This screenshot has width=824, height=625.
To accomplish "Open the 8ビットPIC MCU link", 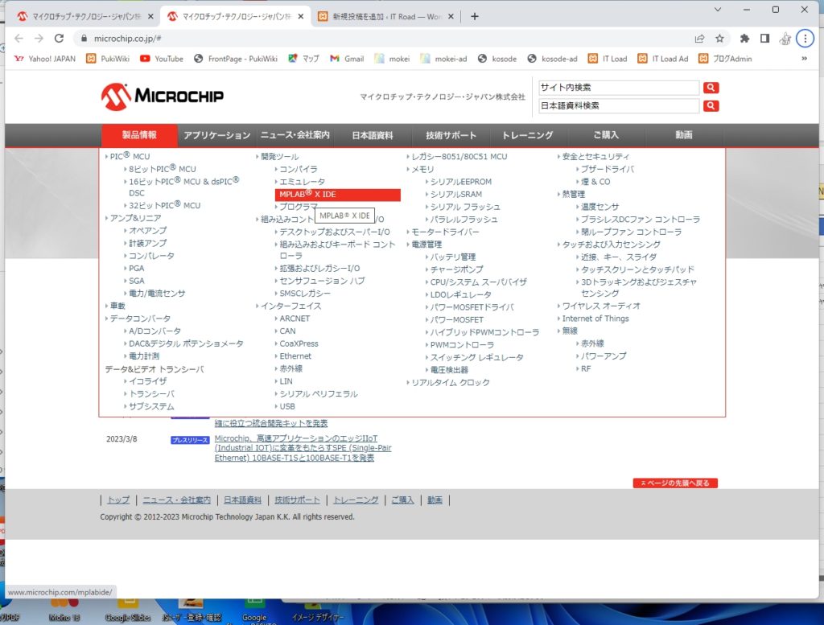I will (162, 169).
